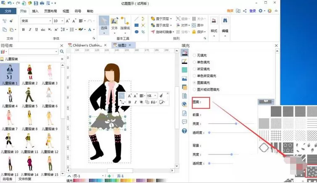This screenshot has width=317, height=183.
Task: Select the 单色渐变填充 radio option
Action: pyautogui.click(x=194, y=76)
